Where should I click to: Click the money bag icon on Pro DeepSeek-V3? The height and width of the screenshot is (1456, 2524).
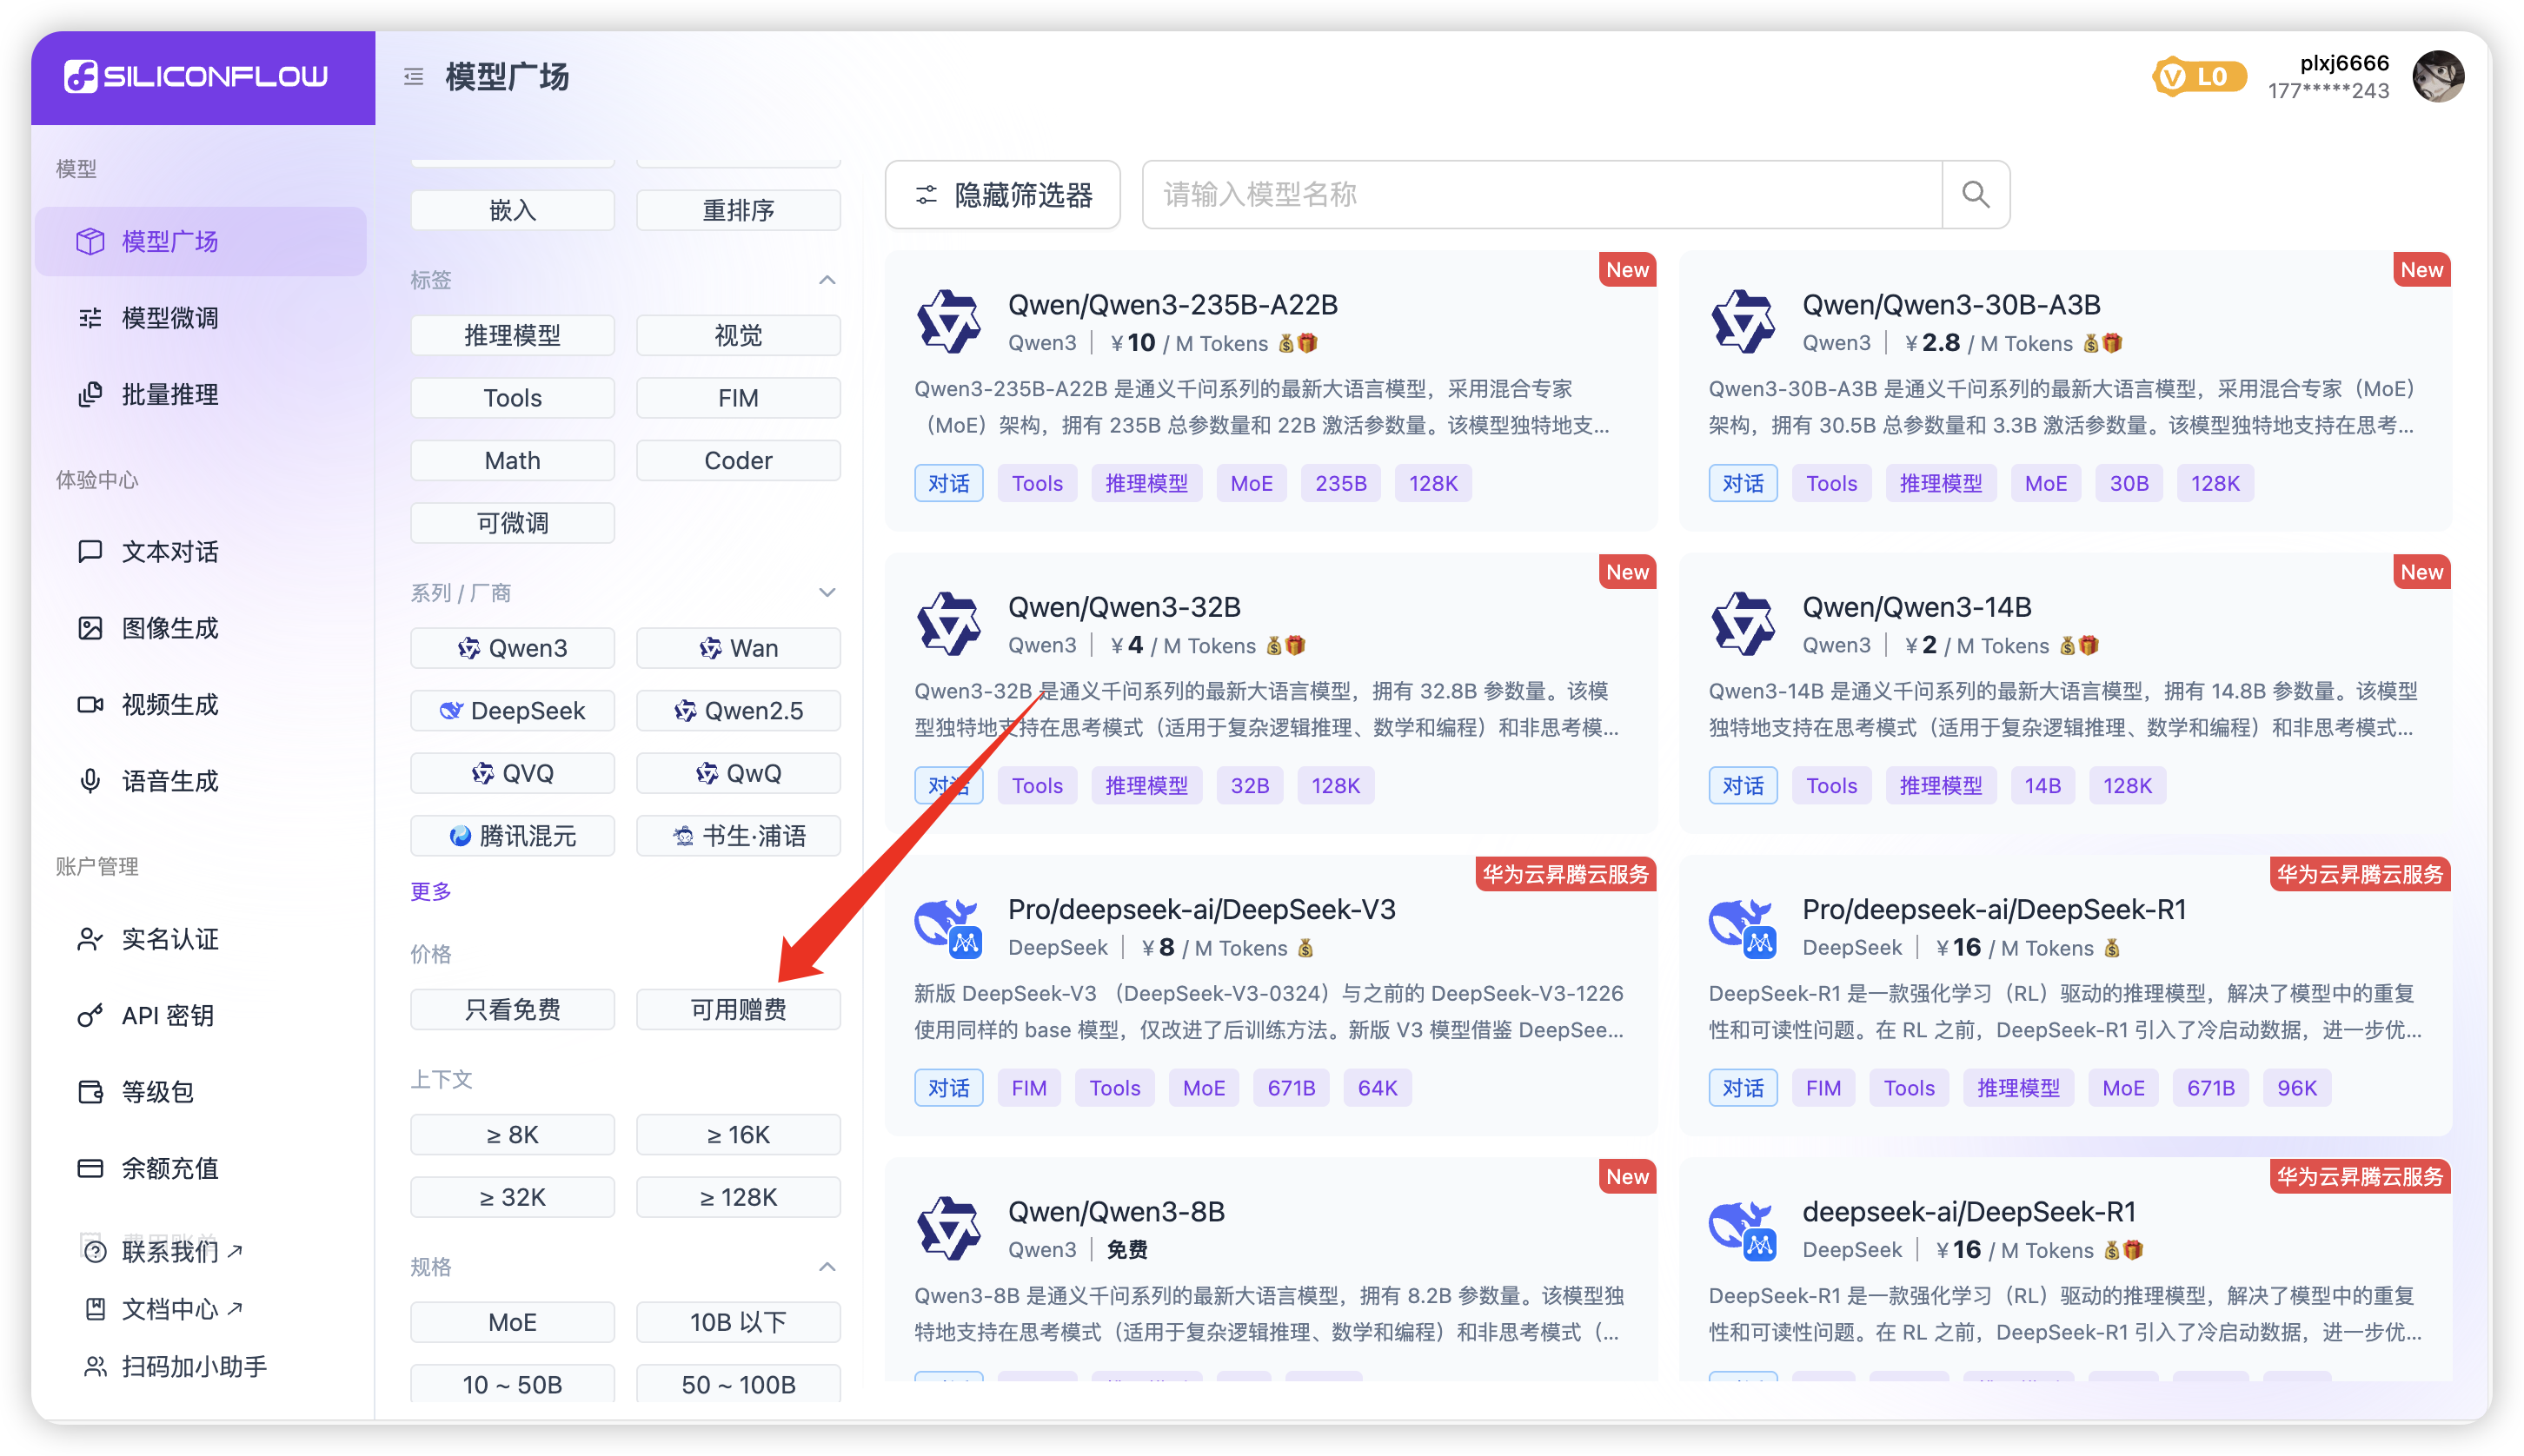point(1305,948)
